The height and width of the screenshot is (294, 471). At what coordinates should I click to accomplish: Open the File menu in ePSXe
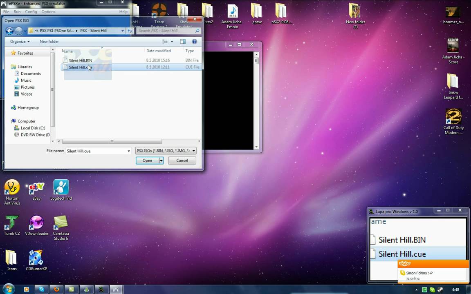pyautogui.click(x=6, y=12)
